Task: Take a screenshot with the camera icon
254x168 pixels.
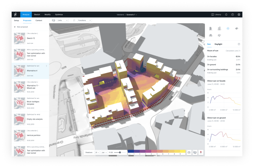Action: 189,152
